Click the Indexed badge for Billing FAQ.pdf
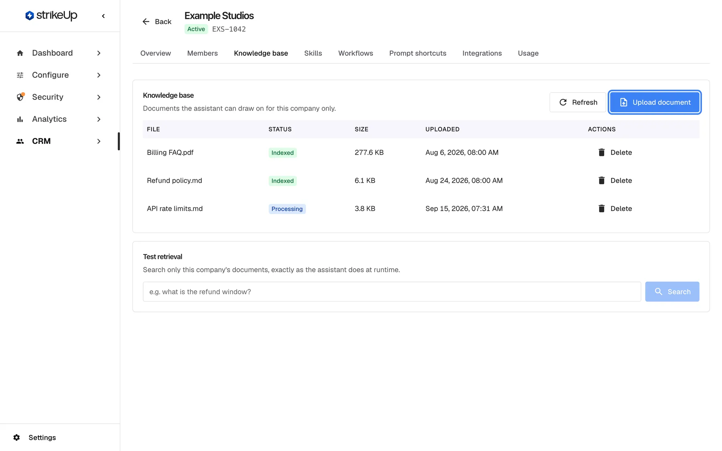 click(x=283, y=153)
